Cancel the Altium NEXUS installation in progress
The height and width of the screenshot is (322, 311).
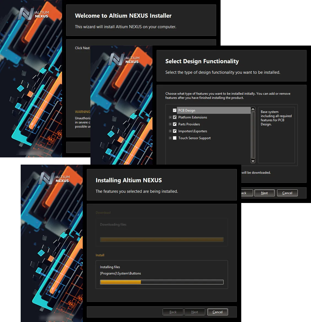(218, 312)
